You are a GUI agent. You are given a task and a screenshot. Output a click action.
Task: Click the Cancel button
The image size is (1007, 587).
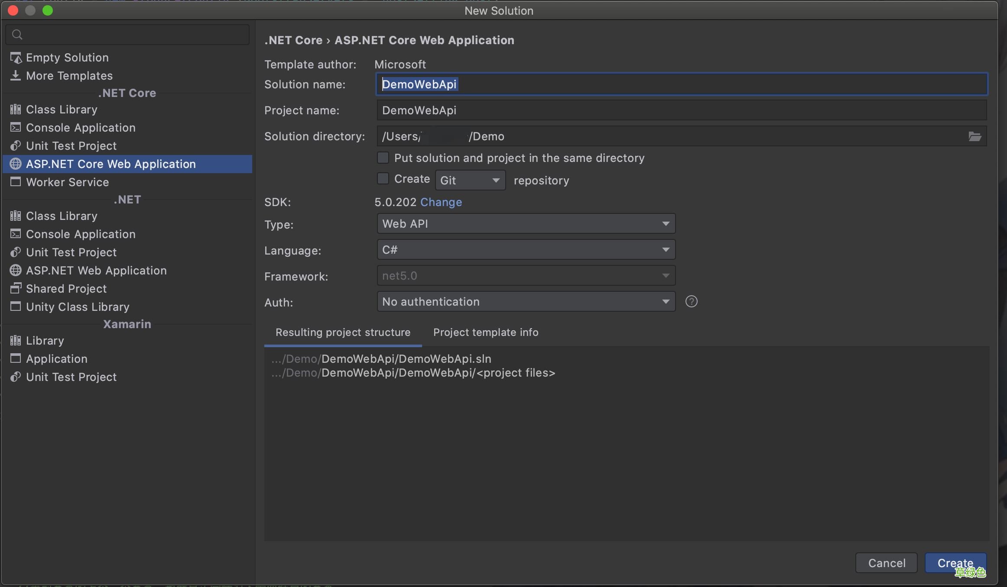pyautogui.click(x=887, y=563)
